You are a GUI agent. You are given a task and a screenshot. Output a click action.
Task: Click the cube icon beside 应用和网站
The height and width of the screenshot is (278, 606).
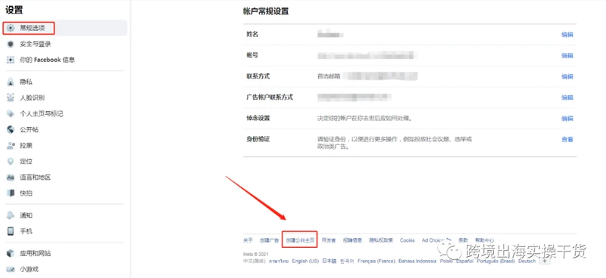11,253
